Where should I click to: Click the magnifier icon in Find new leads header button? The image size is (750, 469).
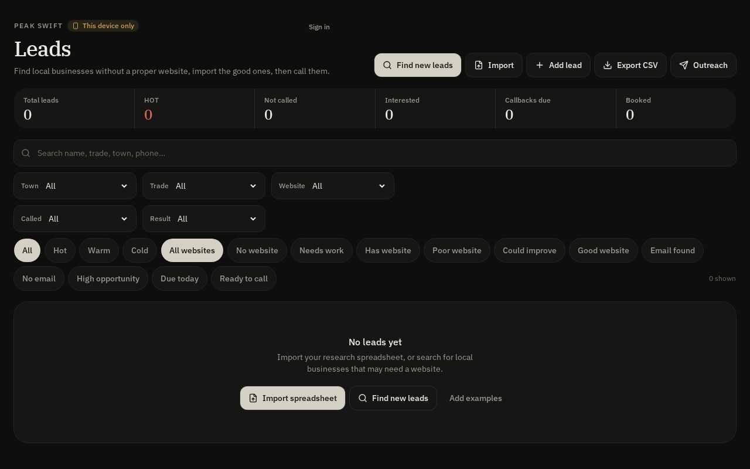pyautogui.click(x=387, y=65)
